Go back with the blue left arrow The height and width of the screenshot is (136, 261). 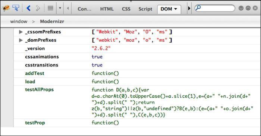tap(29, 8)
